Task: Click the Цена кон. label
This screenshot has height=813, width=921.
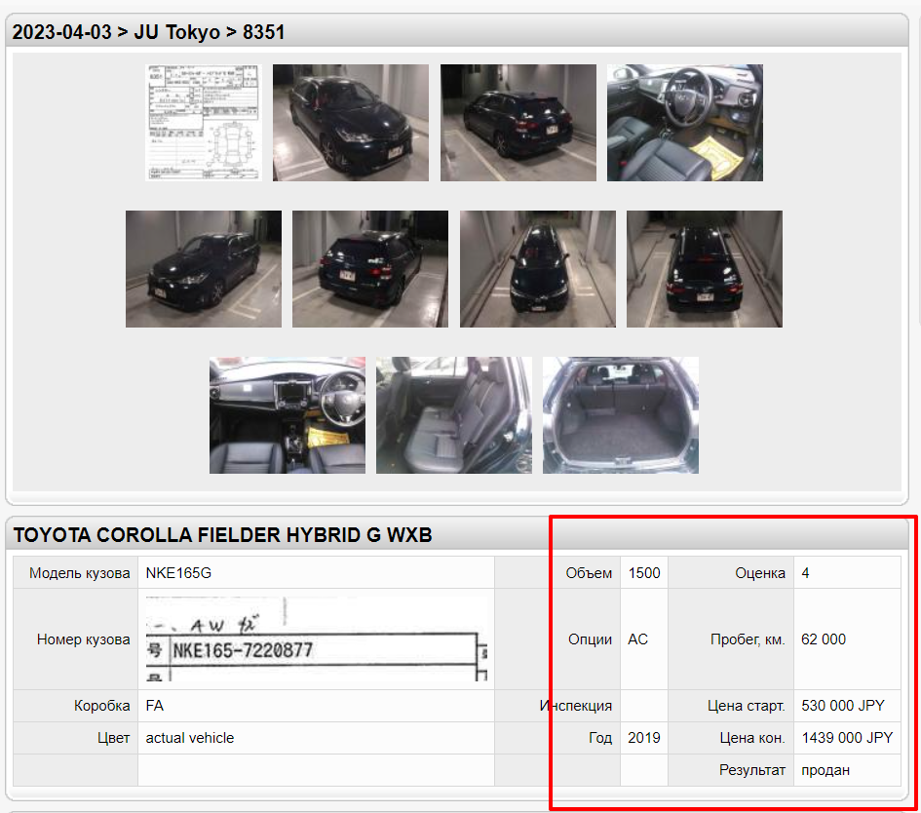Action: pyautogui.click(x=752, y=738)
